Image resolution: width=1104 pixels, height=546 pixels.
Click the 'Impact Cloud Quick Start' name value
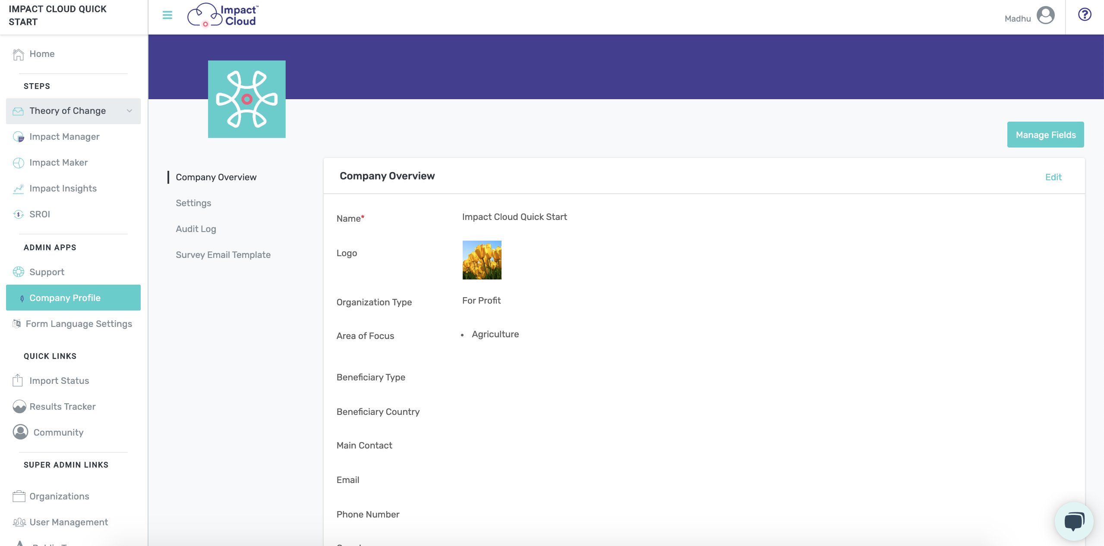(x=514, y=217)
